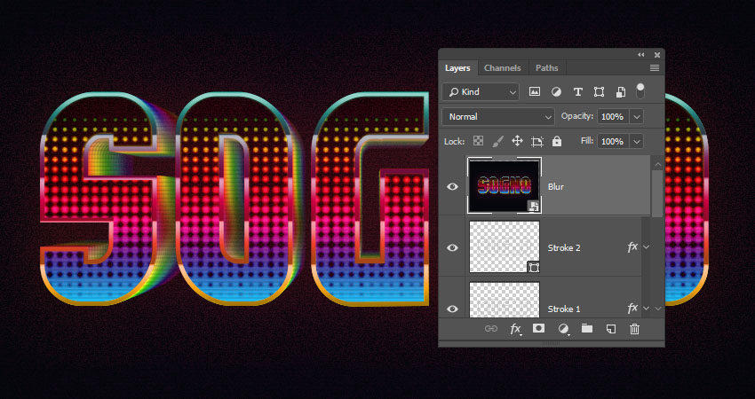
Task: Click the link layers icon
Action: click(x=491, y=329)
